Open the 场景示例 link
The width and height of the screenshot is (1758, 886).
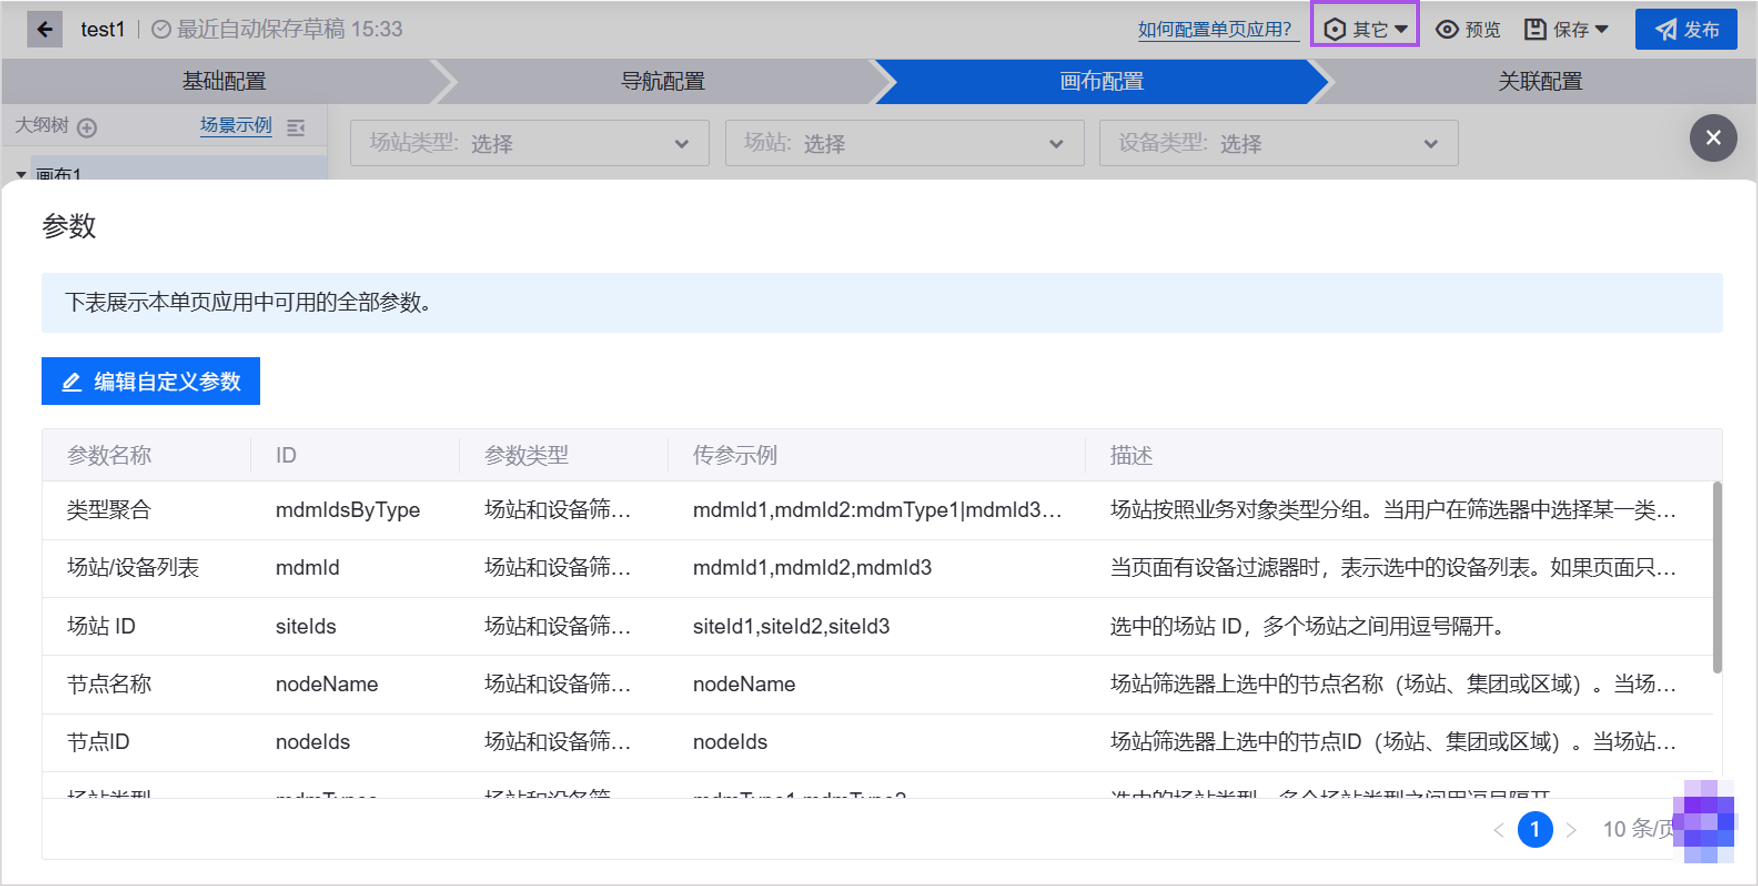pyautogui.click(x=235, y=126)
